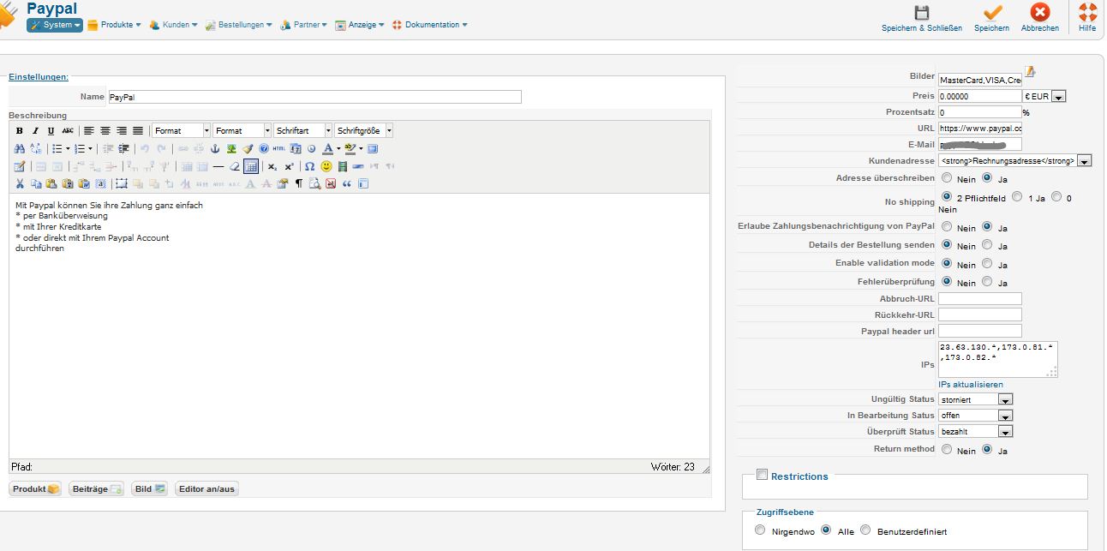Clean up code with the broom icon

point(248,149)
